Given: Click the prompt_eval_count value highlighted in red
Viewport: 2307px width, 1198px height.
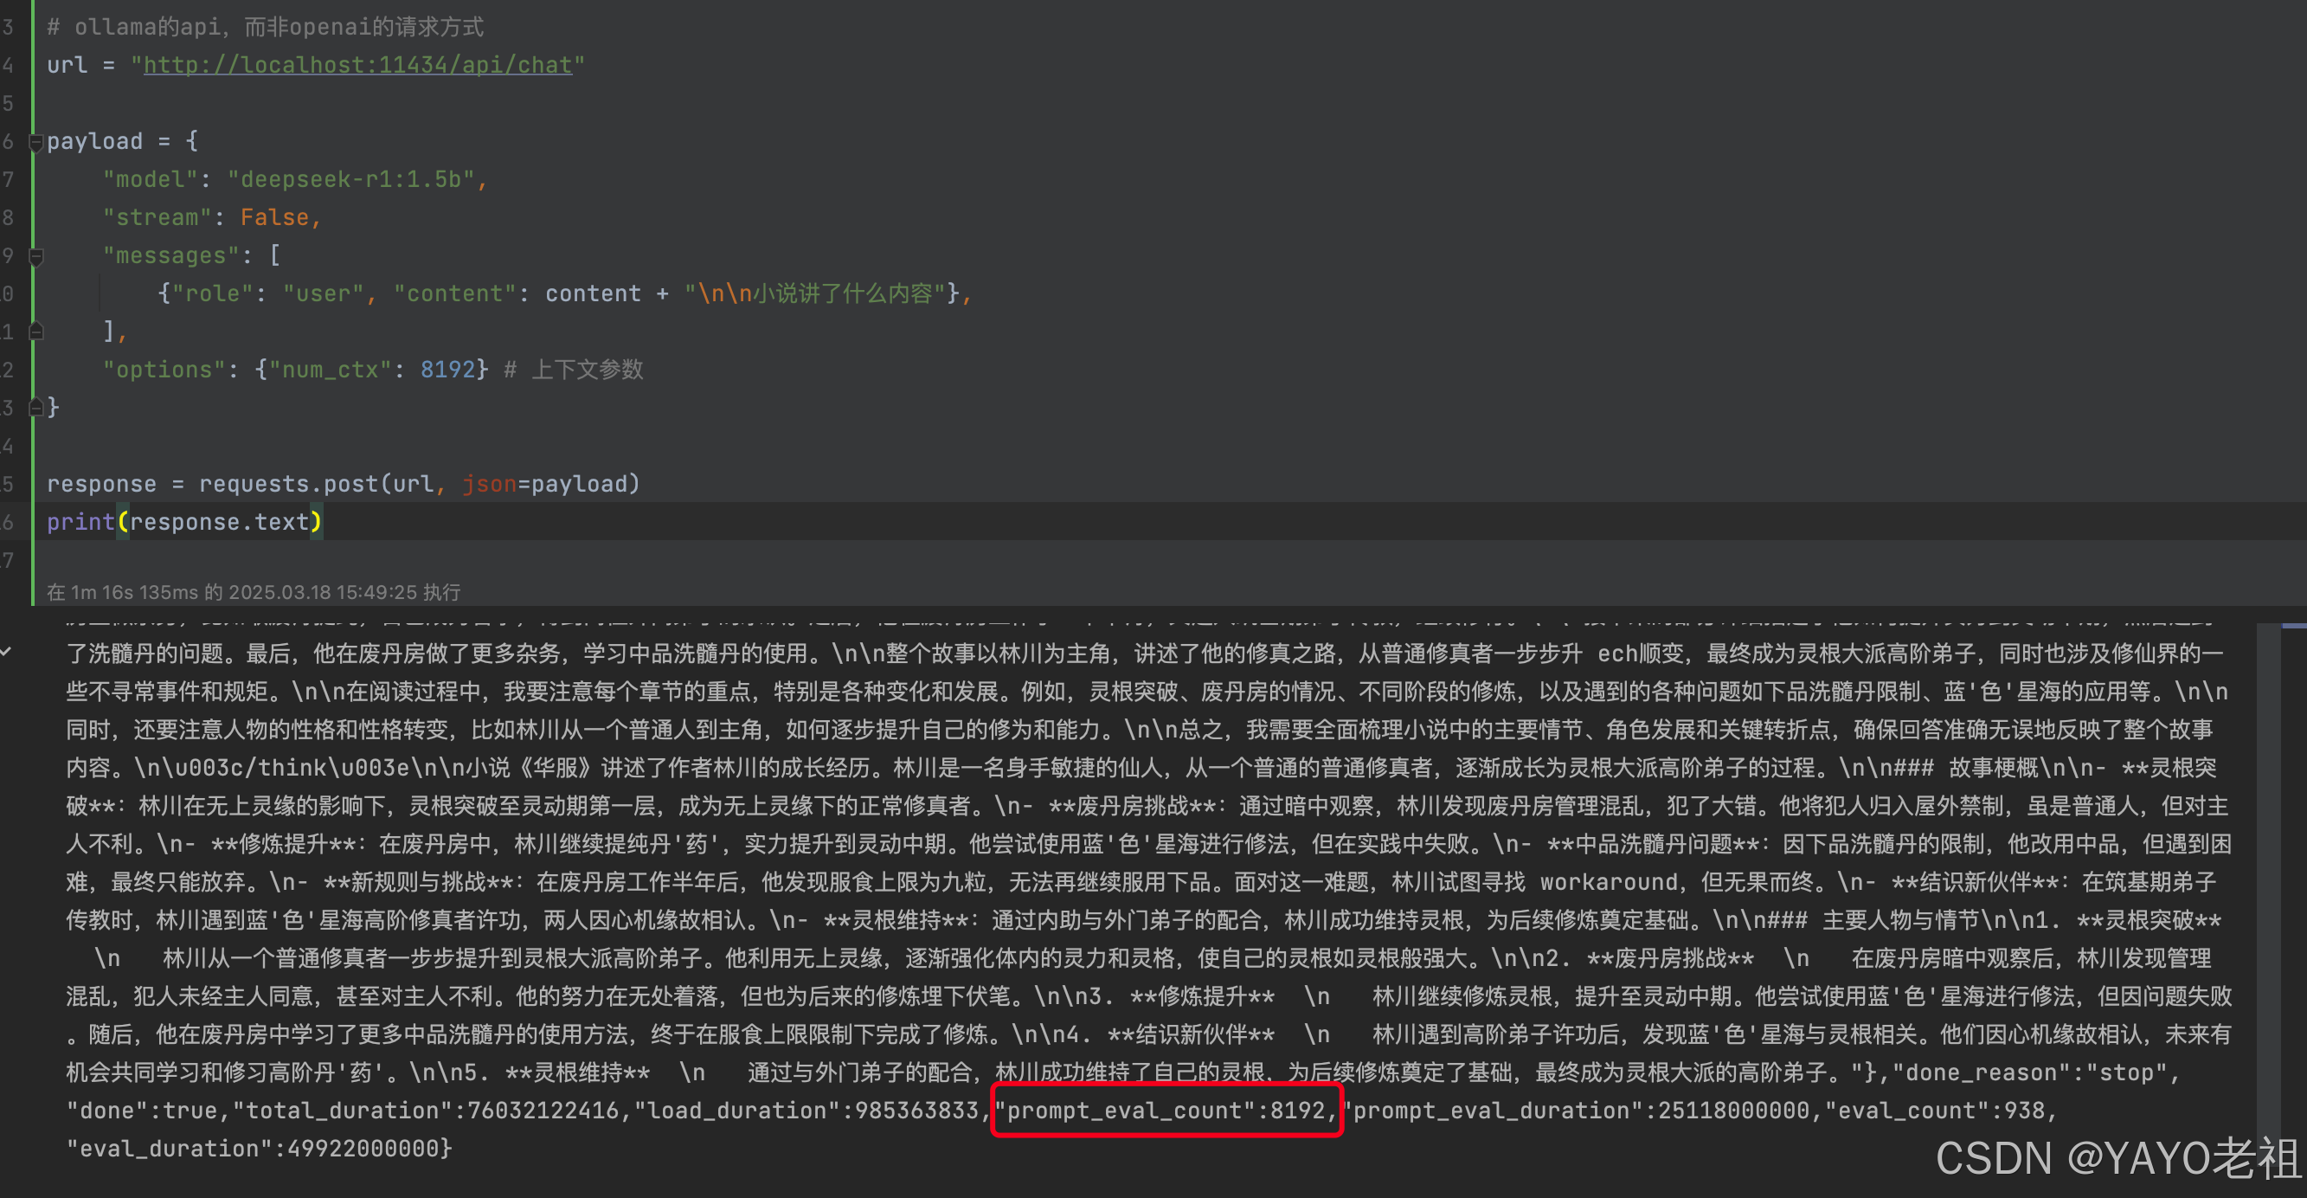Looking at the screenshot, I should [1298, 1111].
